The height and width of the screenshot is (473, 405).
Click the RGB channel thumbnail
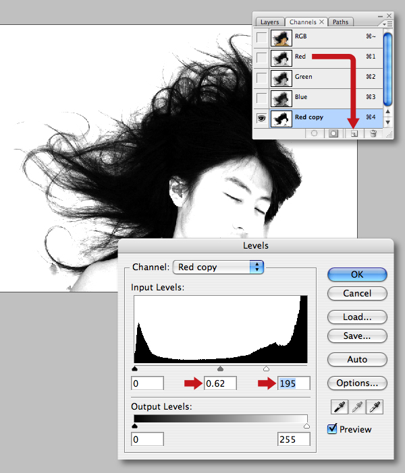coord(281,38)
